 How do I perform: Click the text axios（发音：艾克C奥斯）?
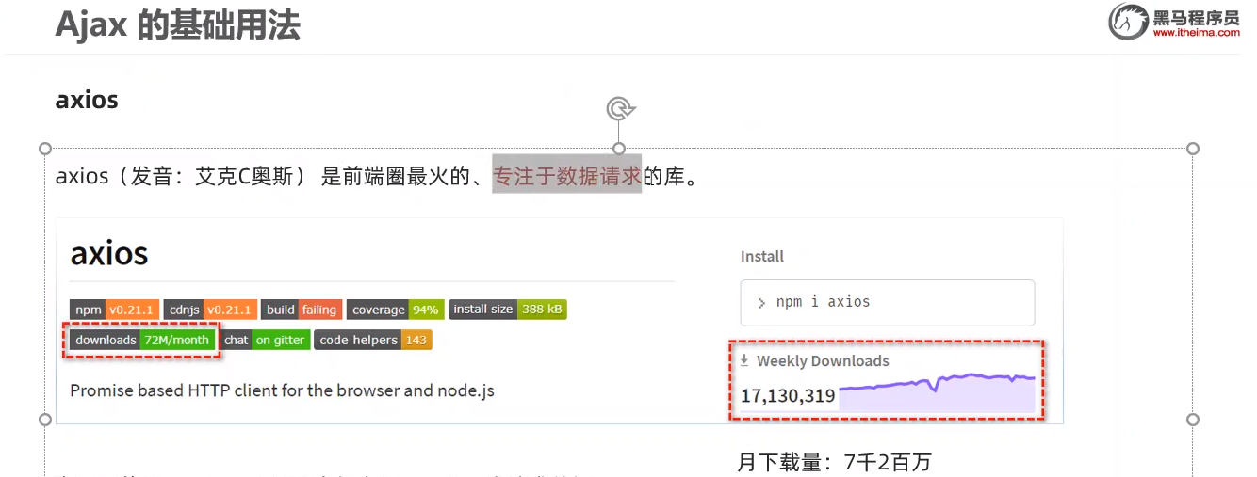(182, 176)
